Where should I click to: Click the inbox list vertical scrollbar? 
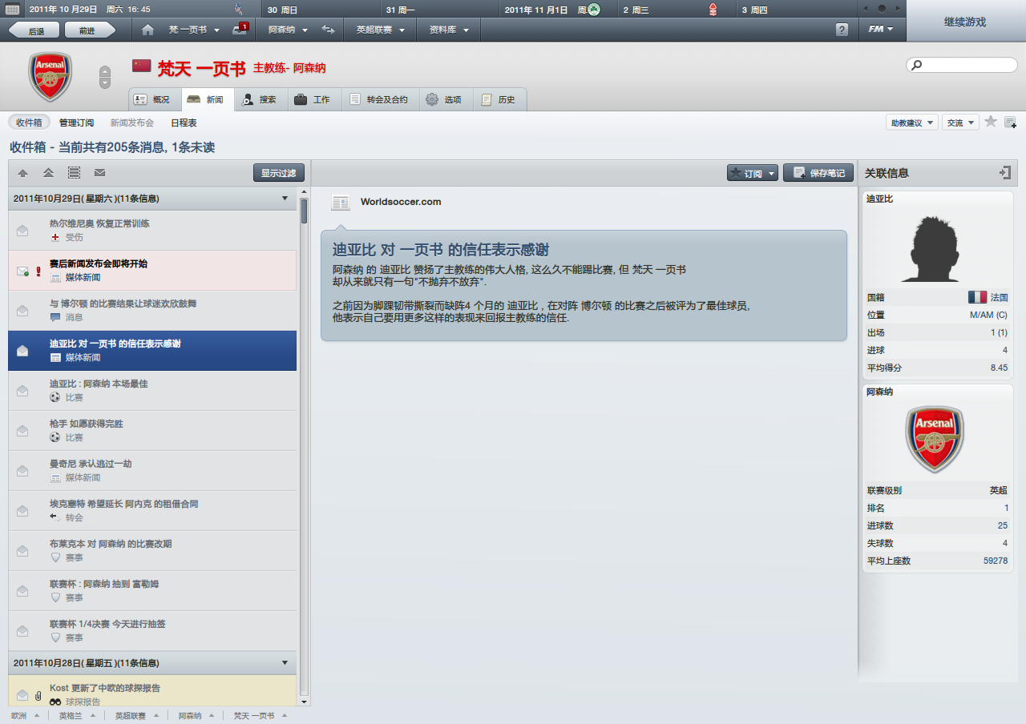coord(304,443)
